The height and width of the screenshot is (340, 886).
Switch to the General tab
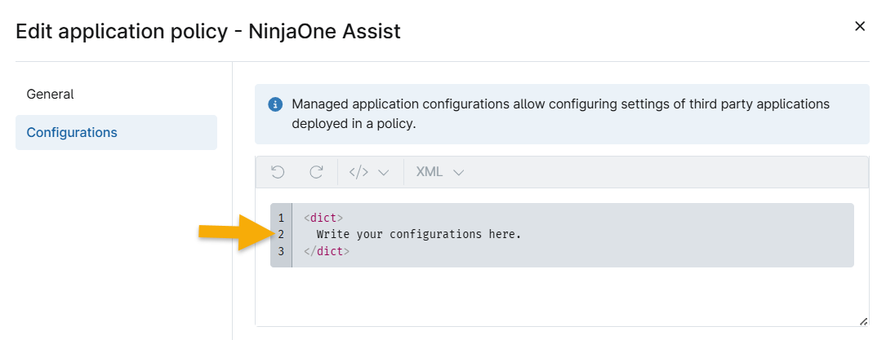click(51, 94)
